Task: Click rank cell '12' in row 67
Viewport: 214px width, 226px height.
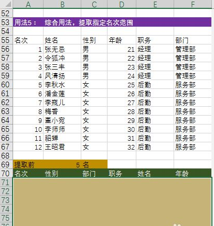Action: click(x=28, y=146)
